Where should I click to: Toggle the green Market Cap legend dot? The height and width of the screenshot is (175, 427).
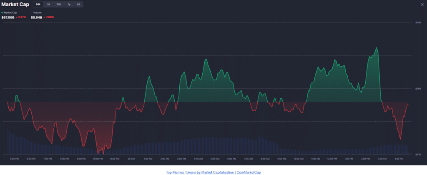2,13
